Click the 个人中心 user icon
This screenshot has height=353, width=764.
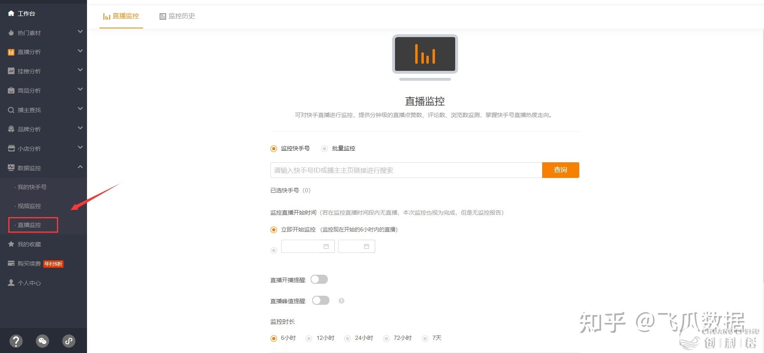pyautogui.click(x=11, y=283)
